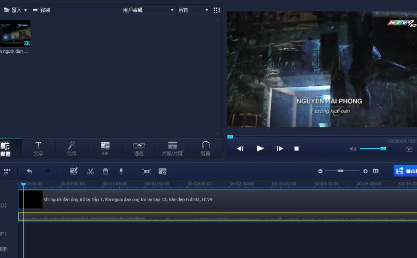Split clip with the scissors icon
Image resolution: width=417 pixels, height=258 pixels.
coord(91,171)
